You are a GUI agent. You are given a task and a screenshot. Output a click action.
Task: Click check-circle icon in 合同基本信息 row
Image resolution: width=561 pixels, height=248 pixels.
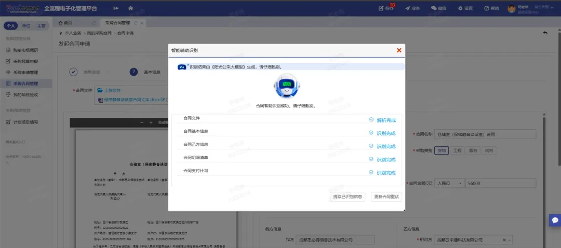371,133
